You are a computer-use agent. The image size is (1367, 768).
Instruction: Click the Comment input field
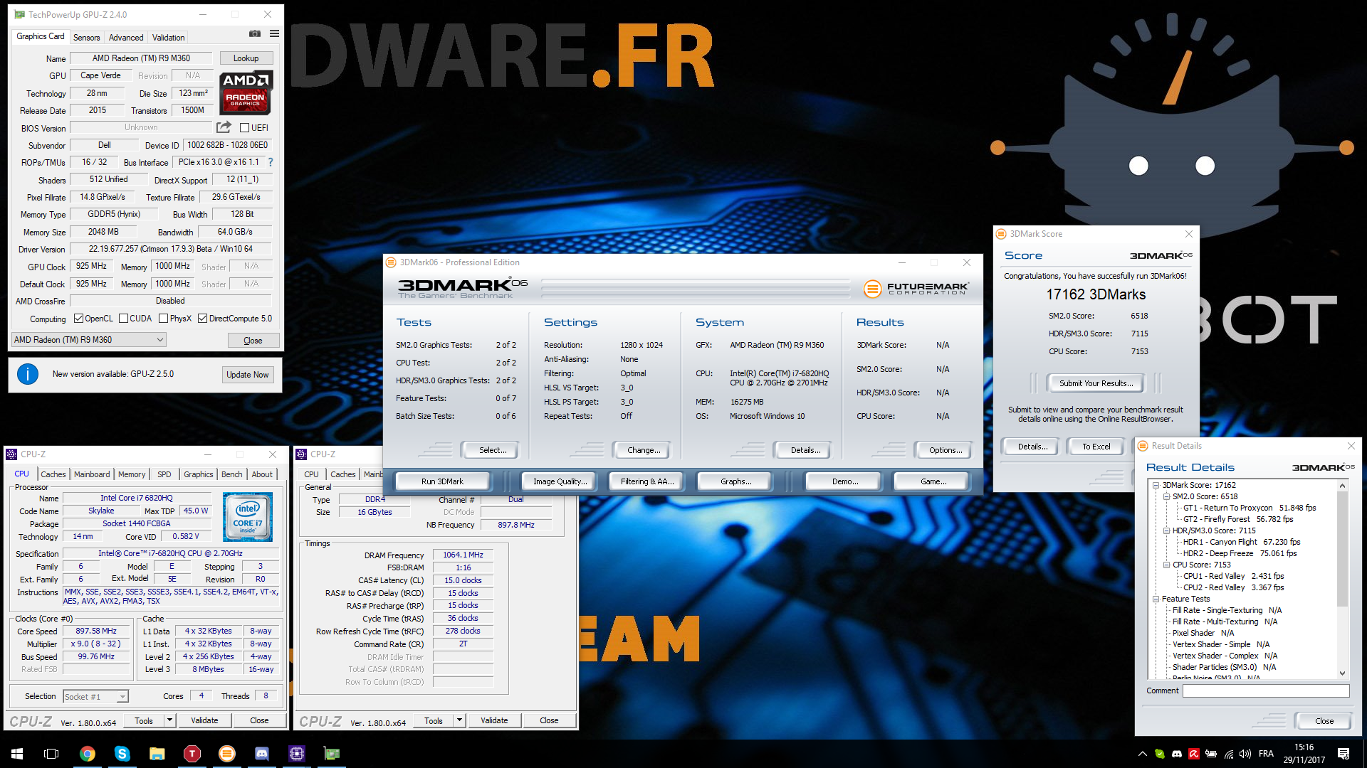pos(1266,691)
